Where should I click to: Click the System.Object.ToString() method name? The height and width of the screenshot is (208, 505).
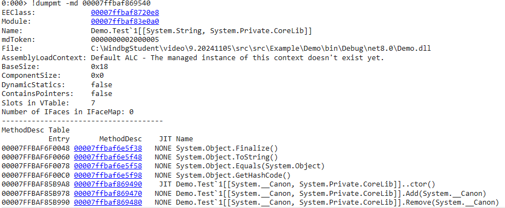click(227, 157)
